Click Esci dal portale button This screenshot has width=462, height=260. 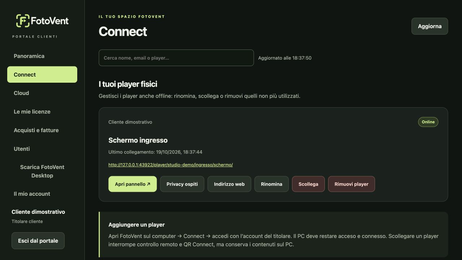coord(38,240)
